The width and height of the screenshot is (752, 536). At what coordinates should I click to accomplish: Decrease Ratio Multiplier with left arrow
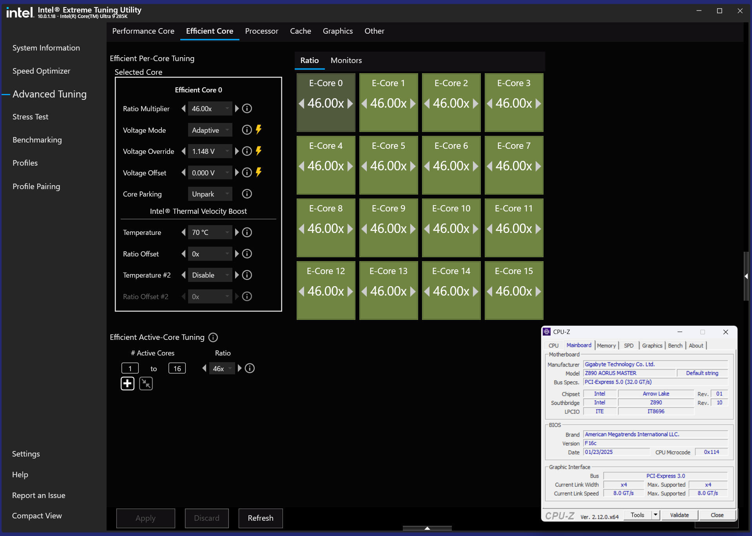183,108
